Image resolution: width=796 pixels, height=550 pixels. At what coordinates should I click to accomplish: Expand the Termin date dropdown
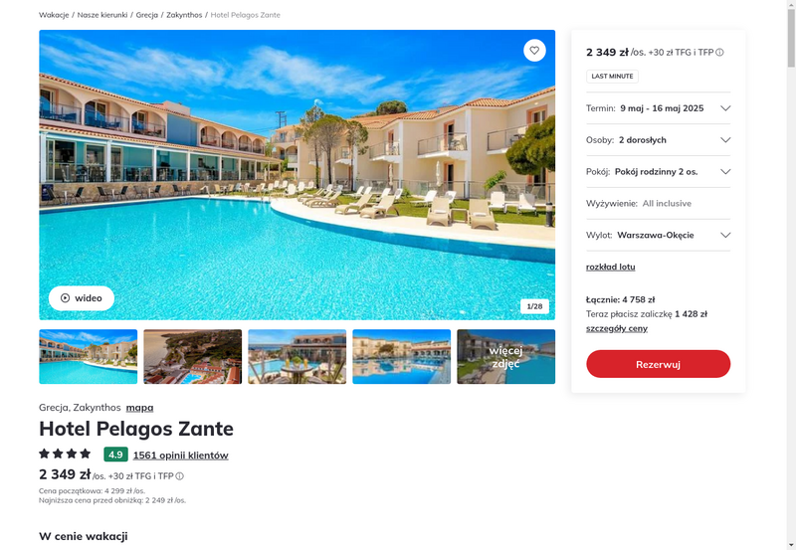coord(658,108)
